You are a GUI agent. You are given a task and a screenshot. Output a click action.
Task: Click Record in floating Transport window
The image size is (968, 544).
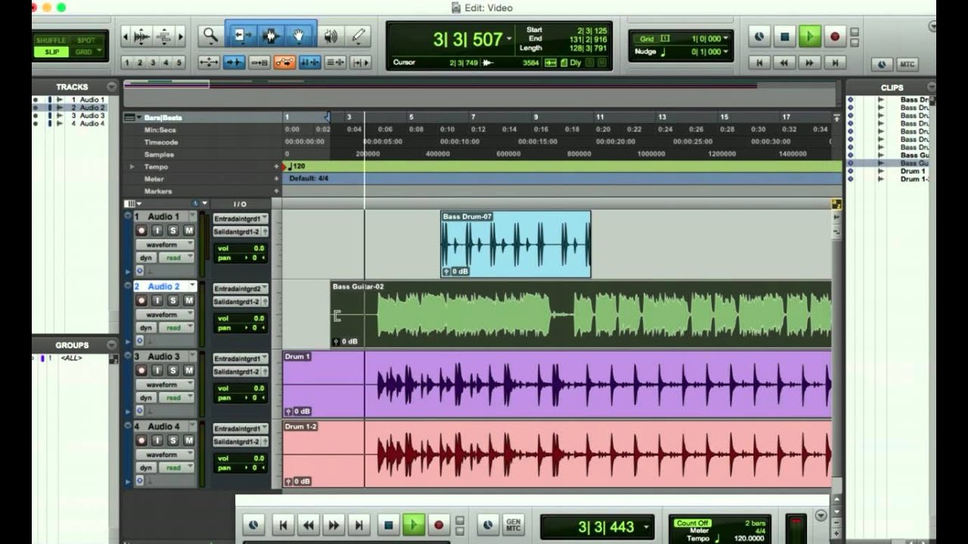pos(438,524)
